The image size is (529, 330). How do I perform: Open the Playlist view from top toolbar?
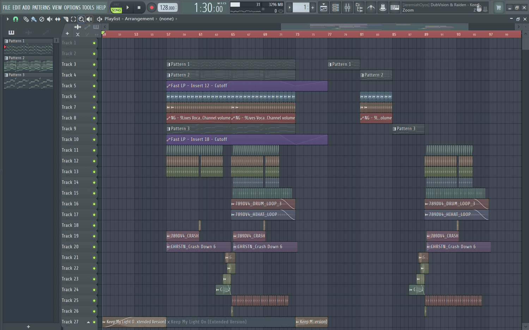[323, 7]
